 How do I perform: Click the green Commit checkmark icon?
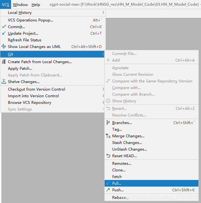click(4, 27)
